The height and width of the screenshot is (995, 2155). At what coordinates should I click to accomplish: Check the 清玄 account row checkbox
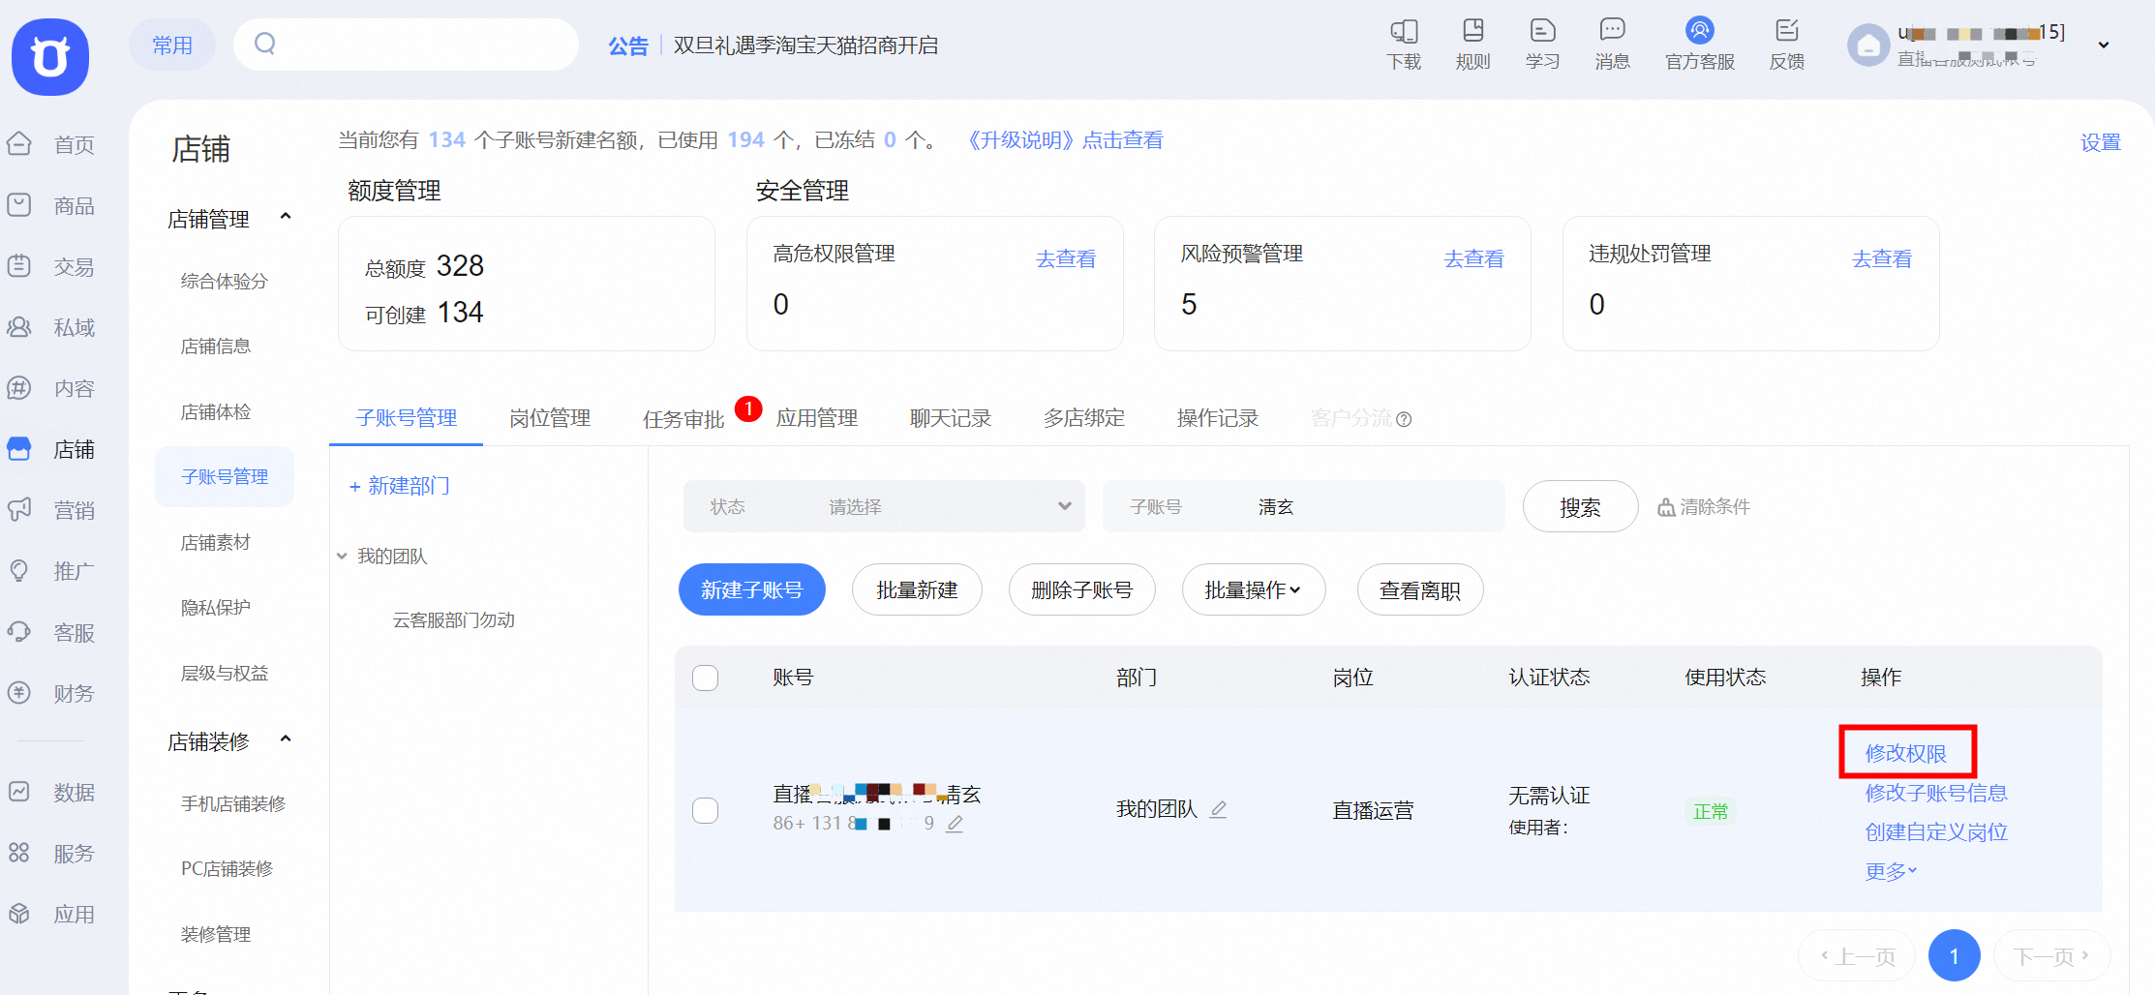click(706, 810)
